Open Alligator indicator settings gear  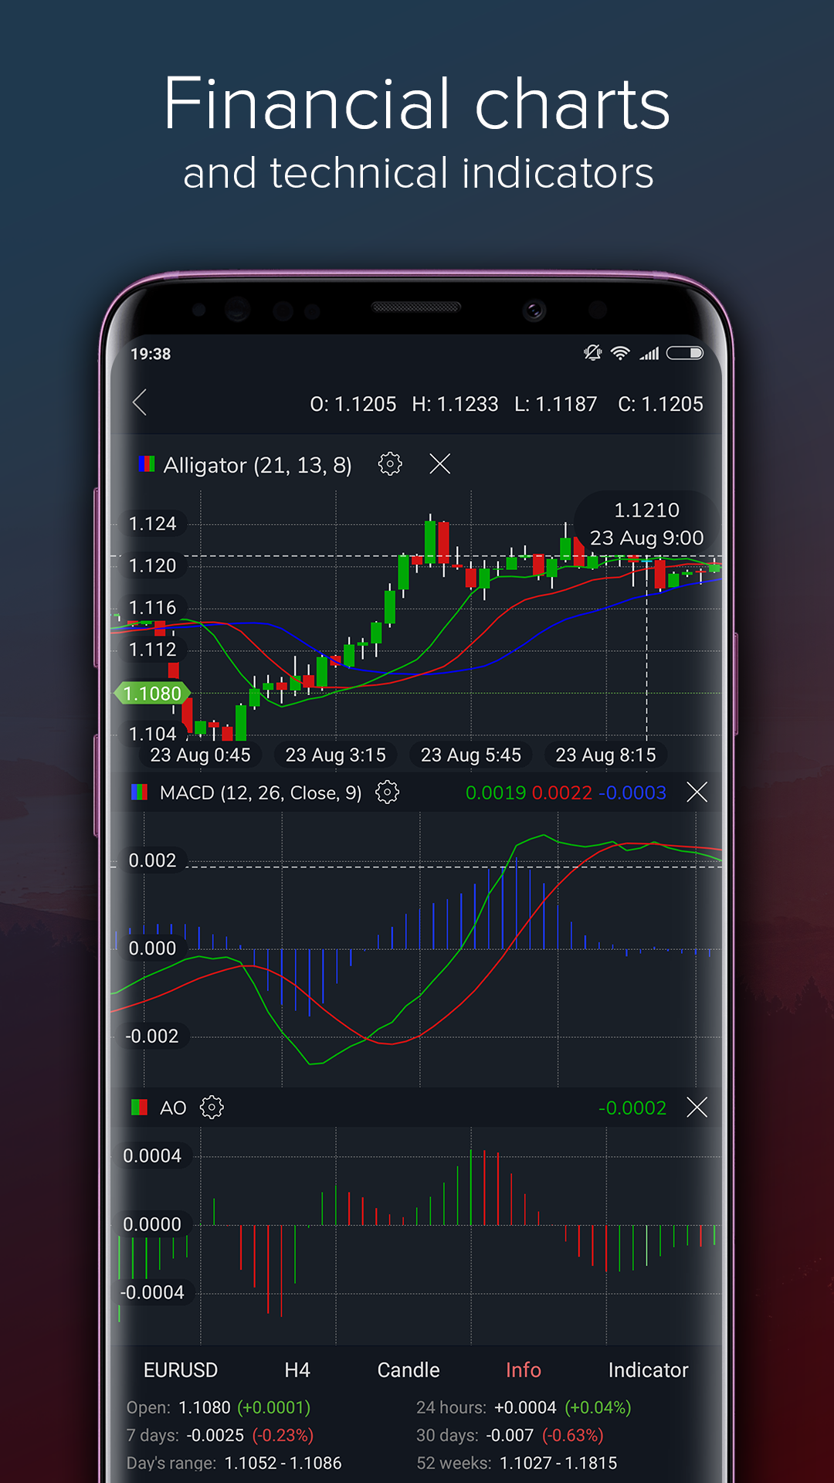coord(390,464)
